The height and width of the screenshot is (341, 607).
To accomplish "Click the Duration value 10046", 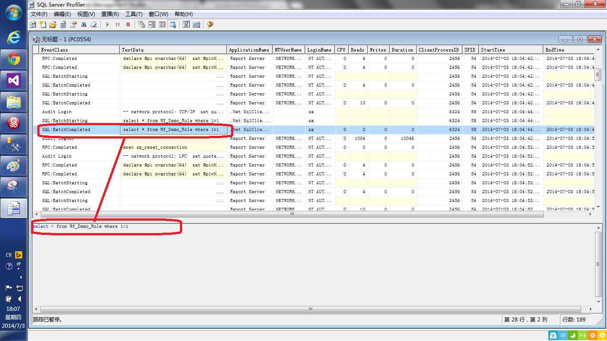I will coord(407,139).
